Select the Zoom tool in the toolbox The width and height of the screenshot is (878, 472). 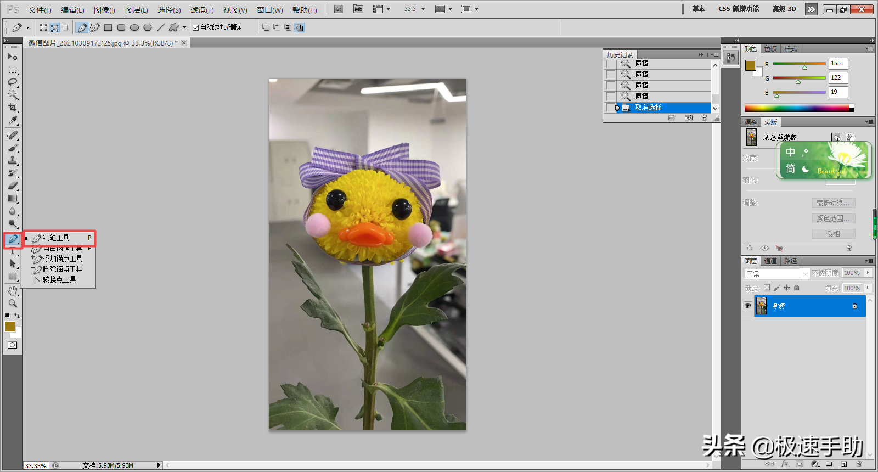[x=13, y=303]
